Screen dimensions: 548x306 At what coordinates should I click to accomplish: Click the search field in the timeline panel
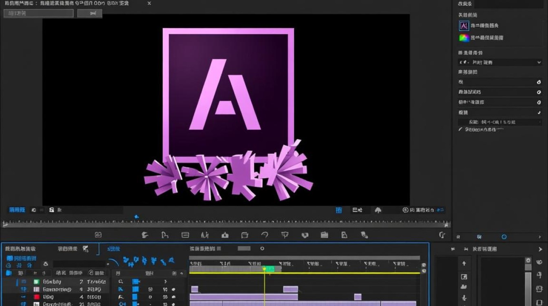pyautogui.click(x=80, y=264)
